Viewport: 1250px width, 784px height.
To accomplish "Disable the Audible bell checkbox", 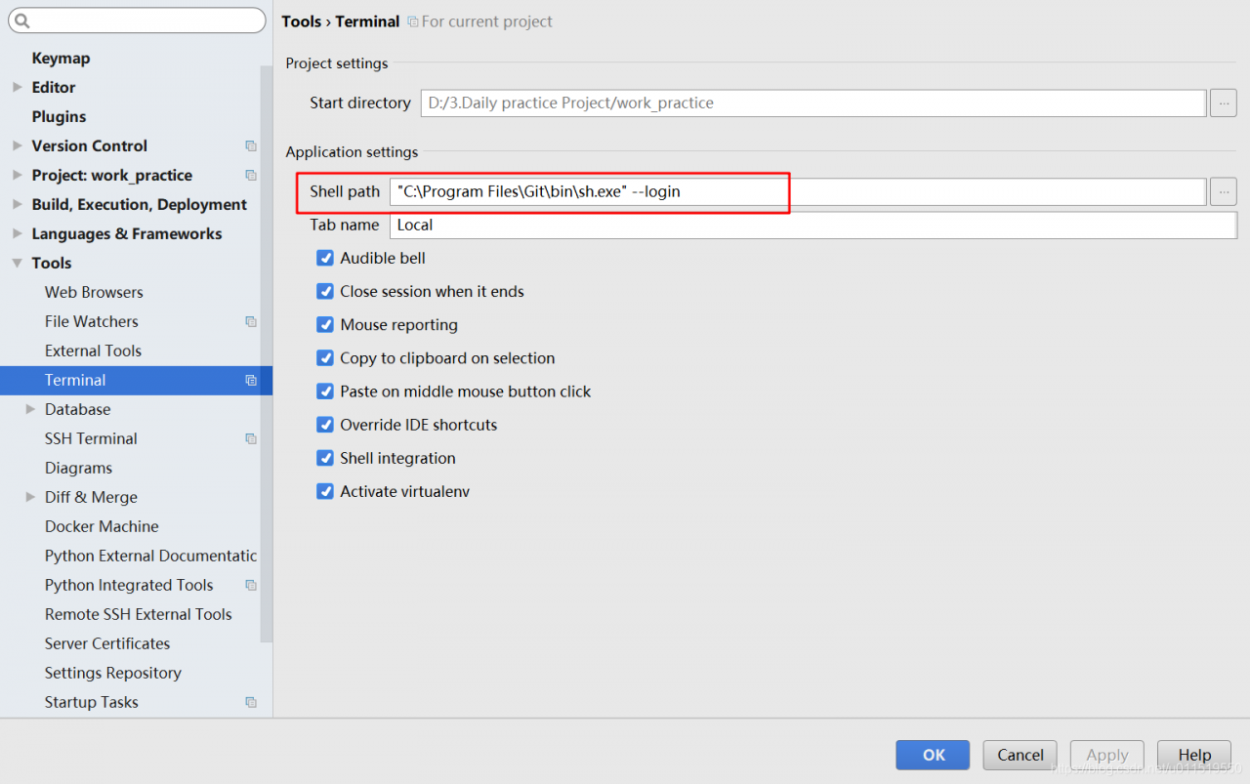I will point(325,259).
